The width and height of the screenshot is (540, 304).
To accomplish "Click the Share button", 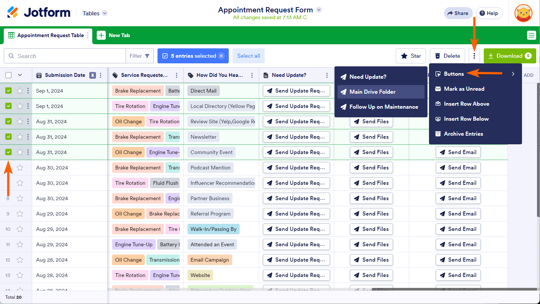I will 458,13.
